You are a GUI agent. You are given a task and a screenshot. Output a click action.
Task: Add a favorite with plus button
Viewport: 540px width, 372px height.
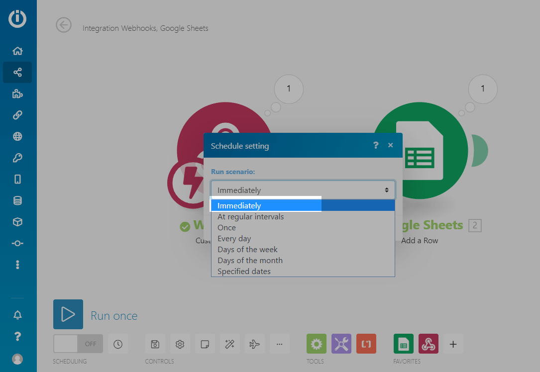click(453, 344)
